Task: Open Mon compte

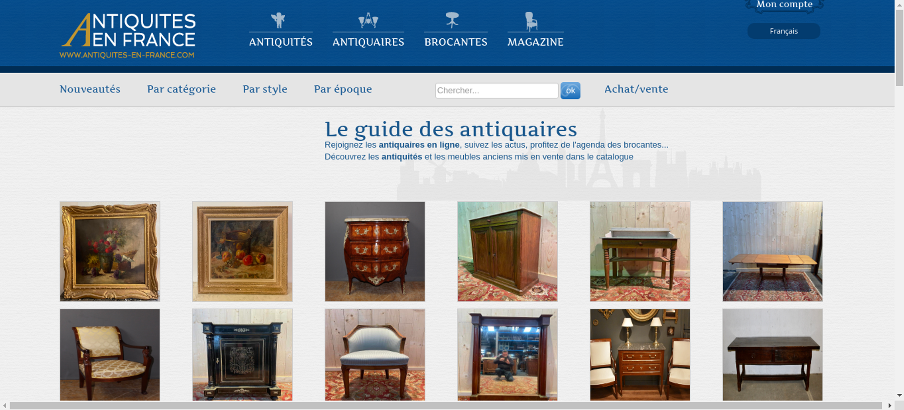Action: tap(785, 5)
